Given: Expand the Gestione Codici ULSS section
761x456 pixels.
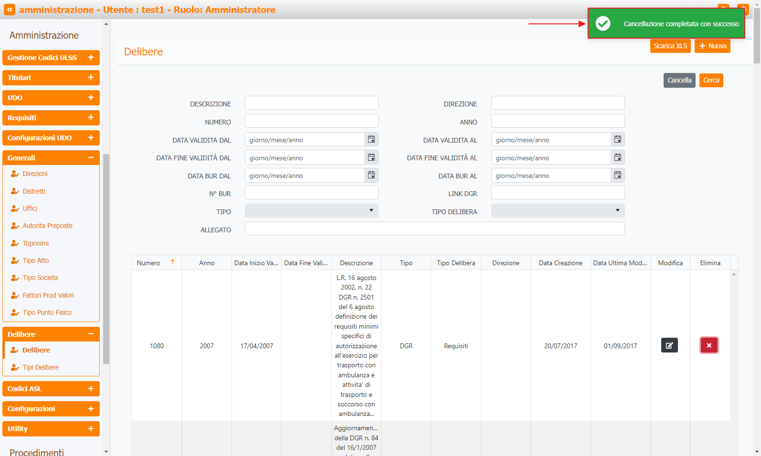Looking at the screenshot, I should [x=51, y=58].
